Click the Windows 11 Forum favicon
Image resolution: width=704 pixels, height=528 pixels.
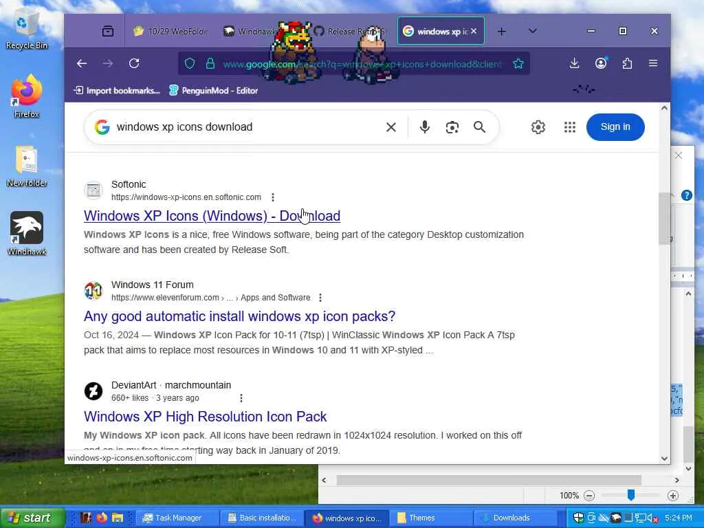click(93, 291)
